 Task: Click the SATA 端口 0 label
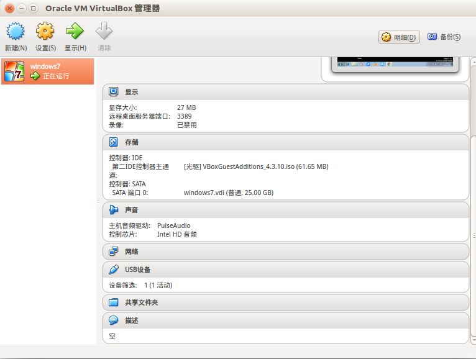(130, 193)
